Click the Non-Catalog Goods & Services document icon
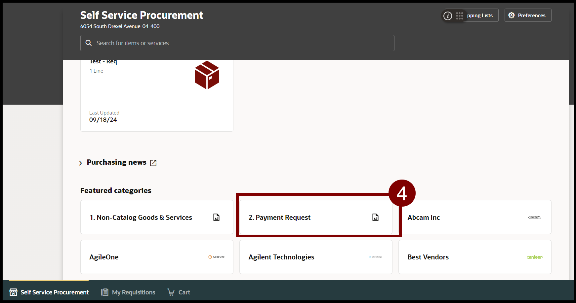Viewport: 576px width, 303px height. click(216, 217)
